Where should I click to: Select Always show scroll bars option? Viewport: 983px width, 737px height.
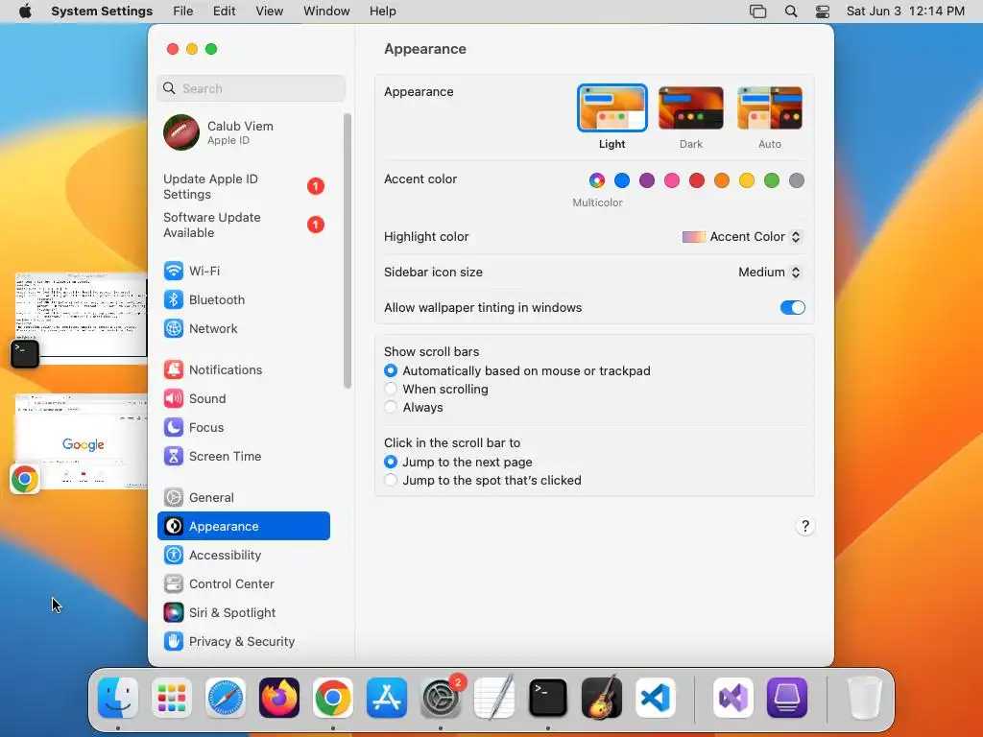[x=391, y=407]
